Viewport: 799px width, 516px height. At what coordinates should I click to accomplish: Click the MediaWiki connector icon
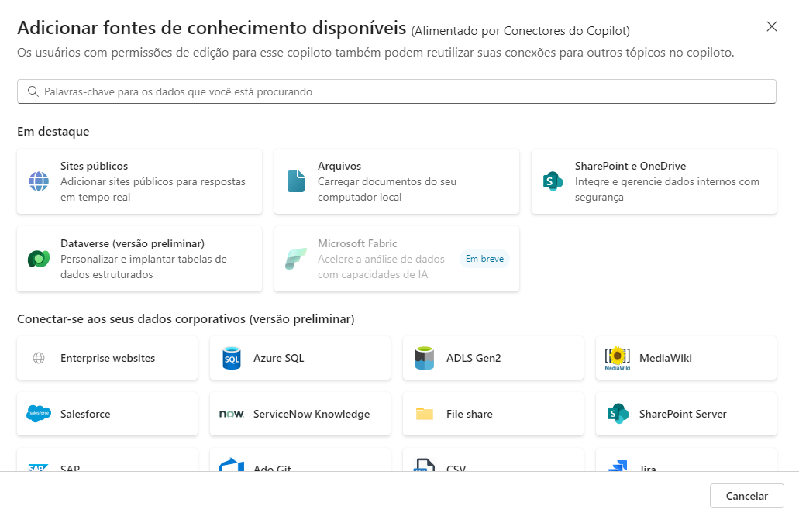pos(616,358)
